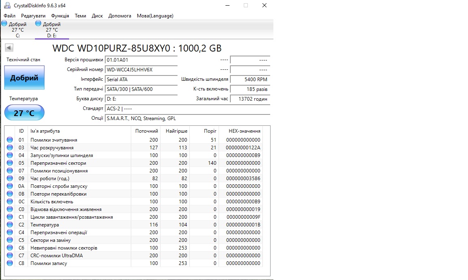Close the CrystalDiskInfo window
This screenshot has width=468, height=280.
(264, 5)
